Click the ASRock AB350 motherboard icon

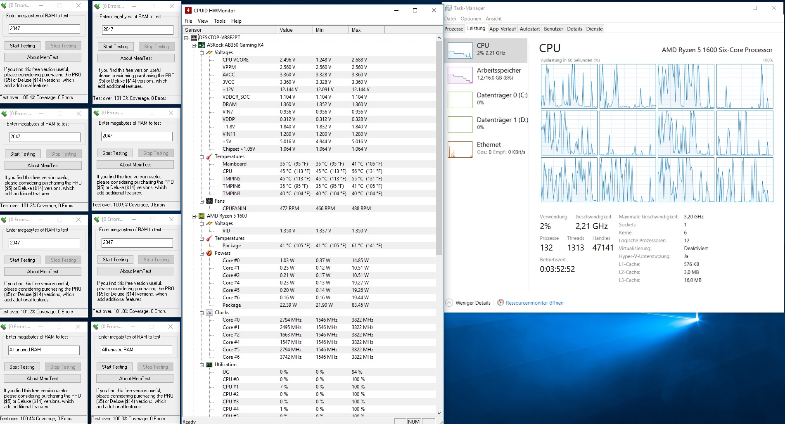(x=202, y=45)
